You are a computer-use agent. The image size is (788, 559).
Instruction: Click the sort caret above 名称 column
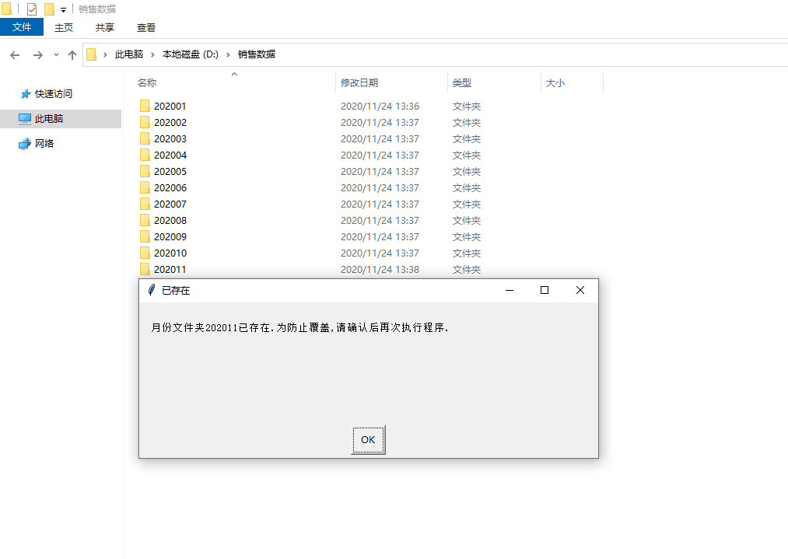coord(234,73)
